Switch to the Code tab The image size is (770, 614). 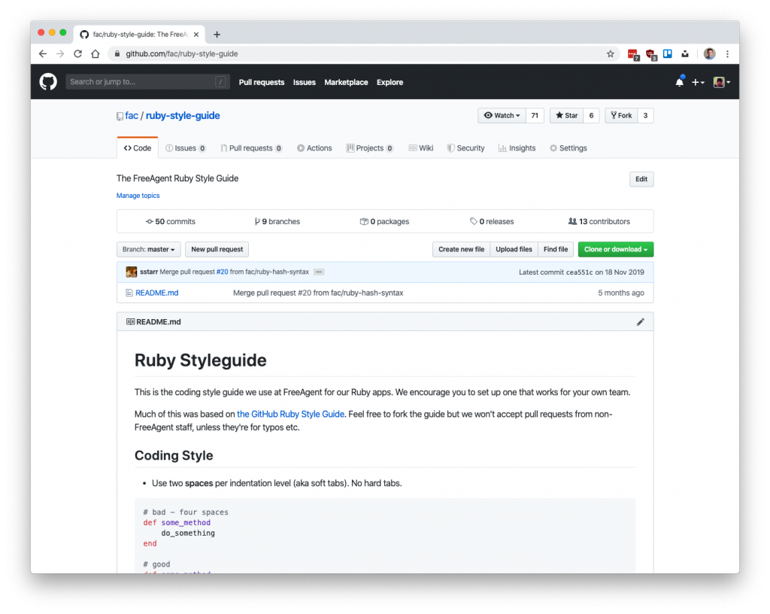click(138, 148)
